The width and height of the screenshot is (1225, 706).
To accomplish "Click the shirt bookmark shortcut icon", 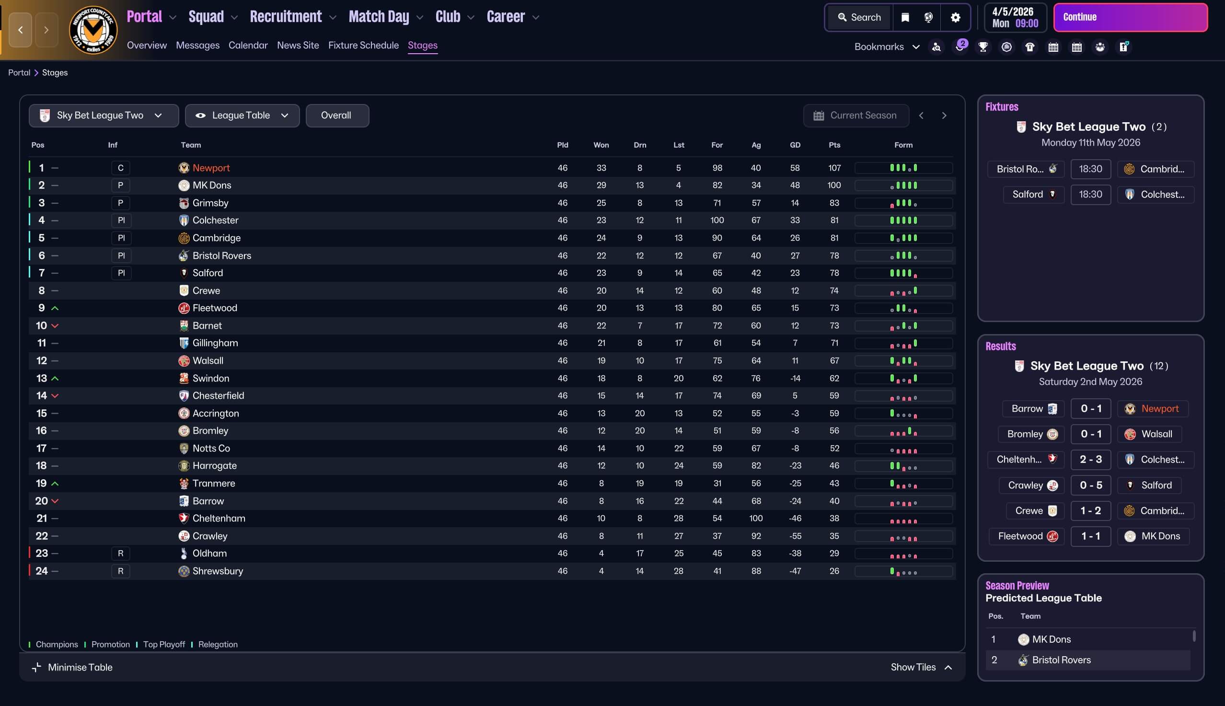I will pos(1029,47).
